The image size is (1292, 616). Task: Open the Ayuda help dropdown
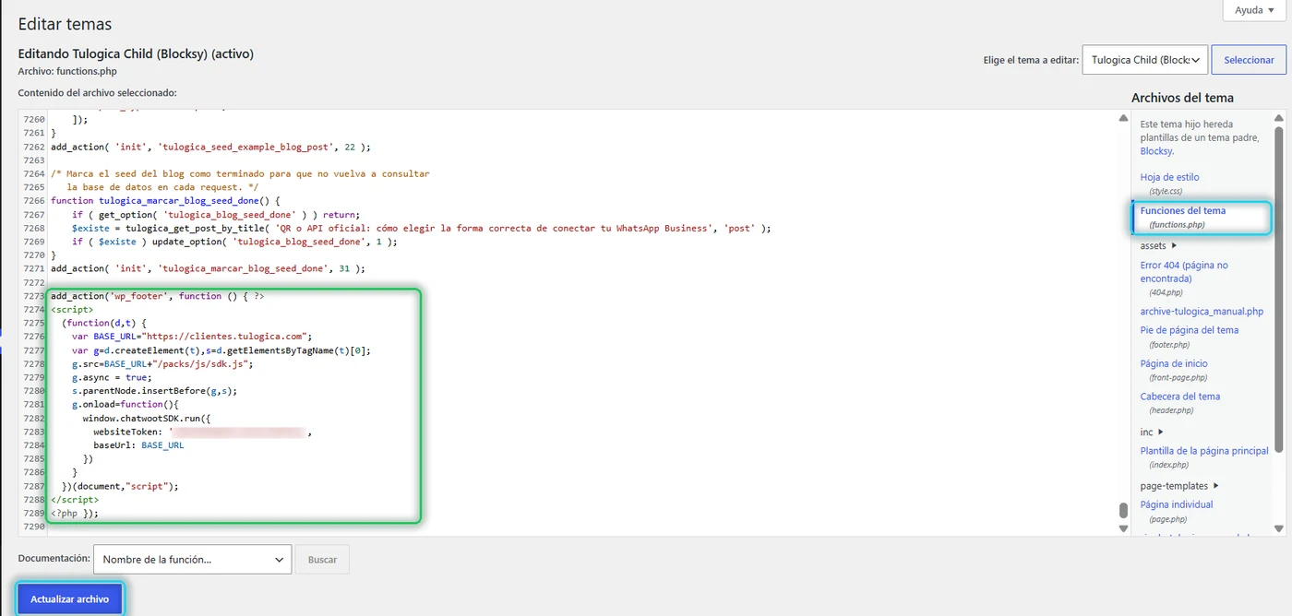[1253, 10]
